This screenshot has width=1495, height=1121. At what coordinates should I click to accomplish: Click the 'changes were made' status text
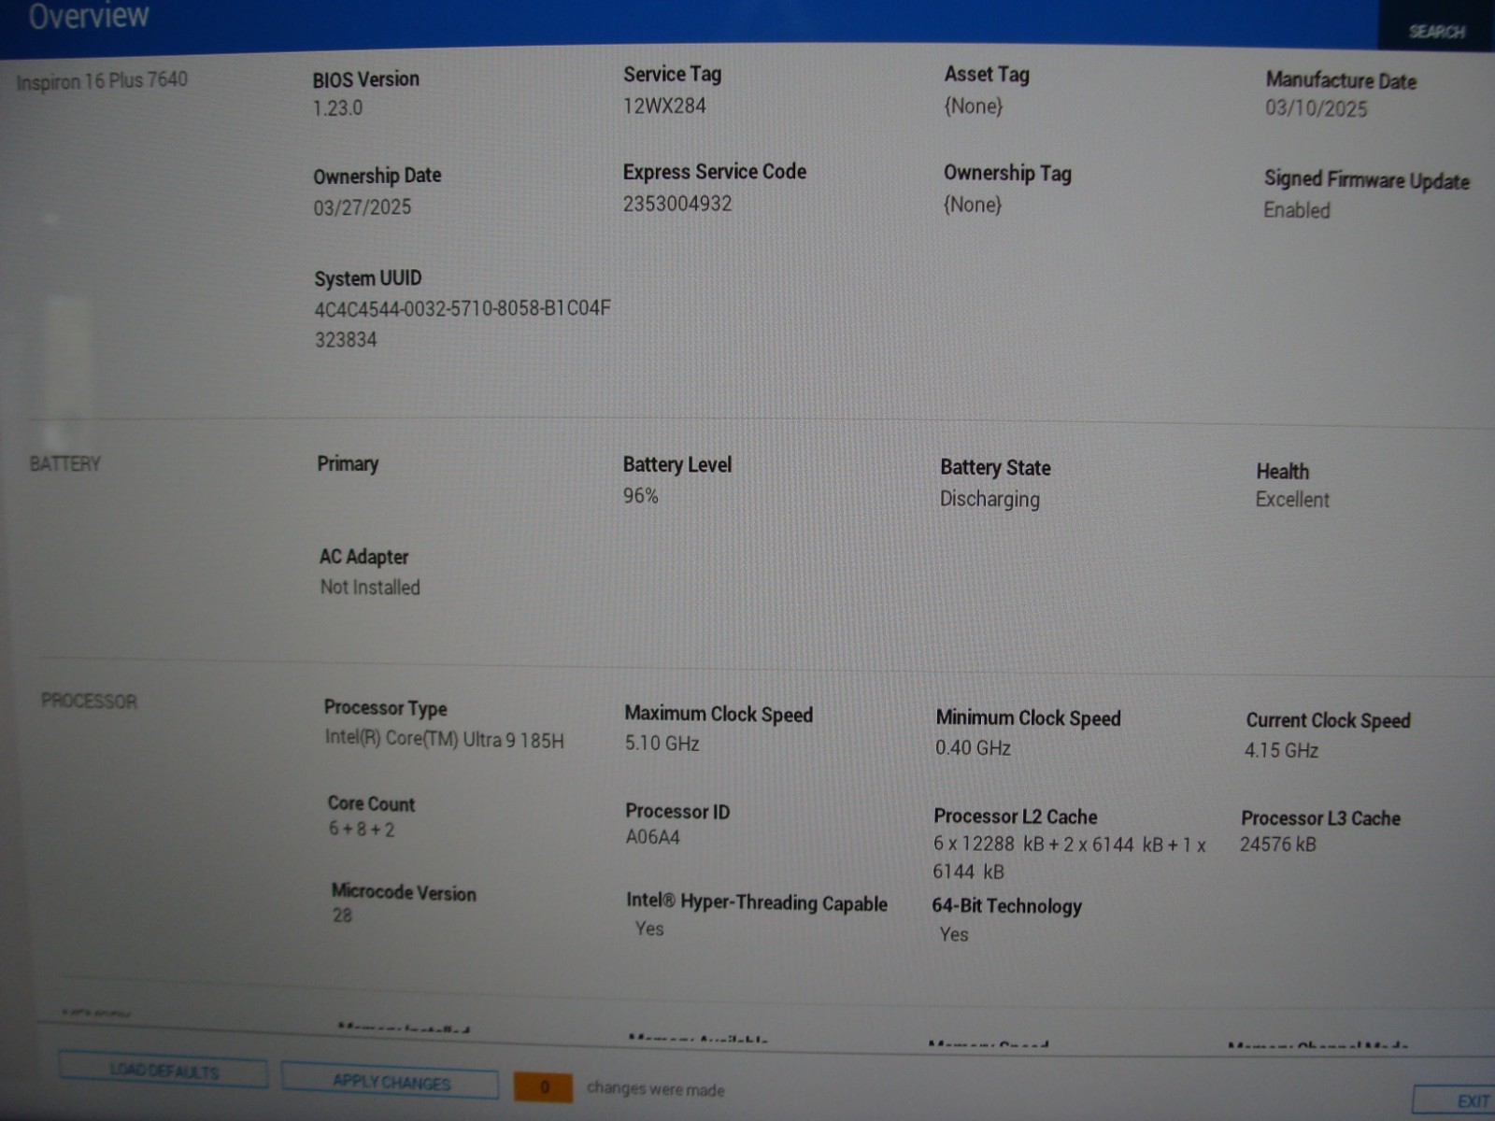point(655,1088)
